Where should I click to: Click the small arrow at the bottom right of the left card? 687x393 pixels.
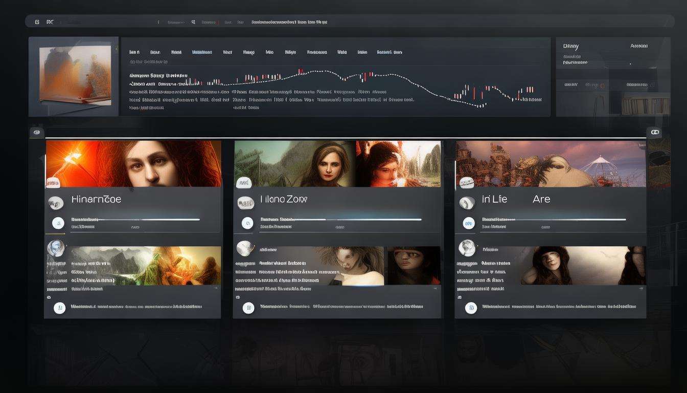pyautogui.click(x=216, y=289)
